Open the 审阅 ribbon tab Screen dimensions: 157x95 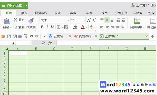89,13
